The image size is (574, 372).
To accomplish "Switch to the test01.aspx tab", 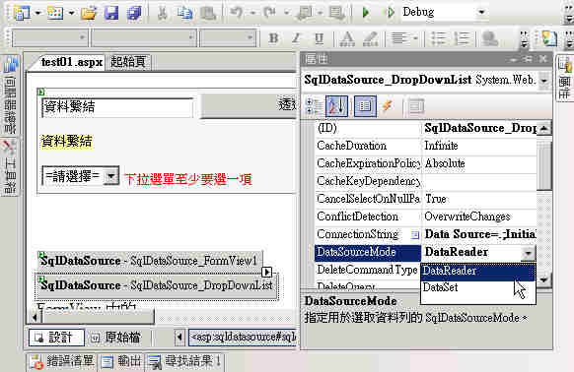I will coord(71,62).
